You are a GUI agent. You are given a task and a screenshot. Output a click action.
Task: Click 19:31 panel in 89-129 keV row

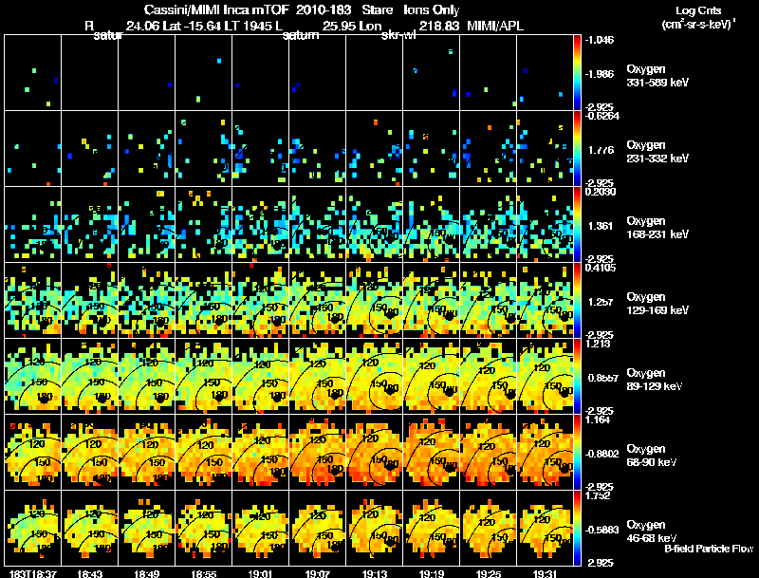pyautogui.click(x=547, y=376)
